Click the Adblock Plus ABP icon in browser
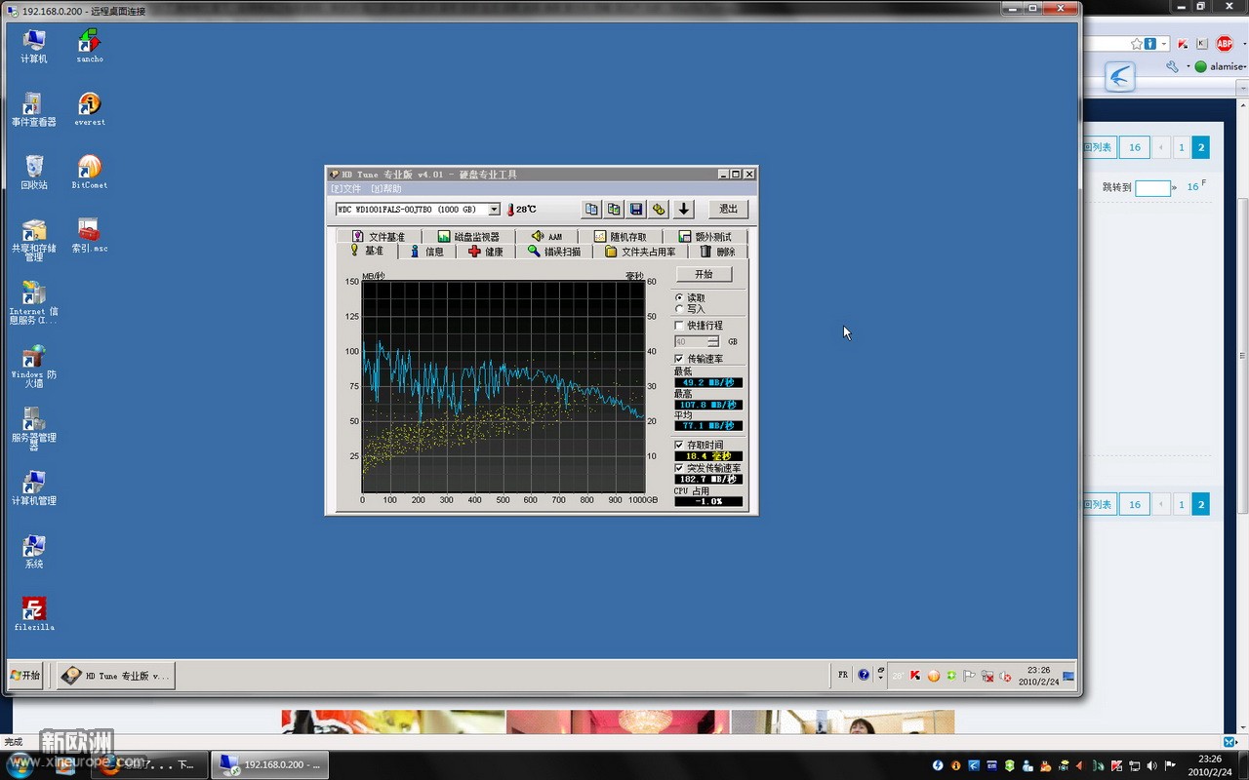The height and width of the screenshot is (780, 1249). (x=1224, y=44)
